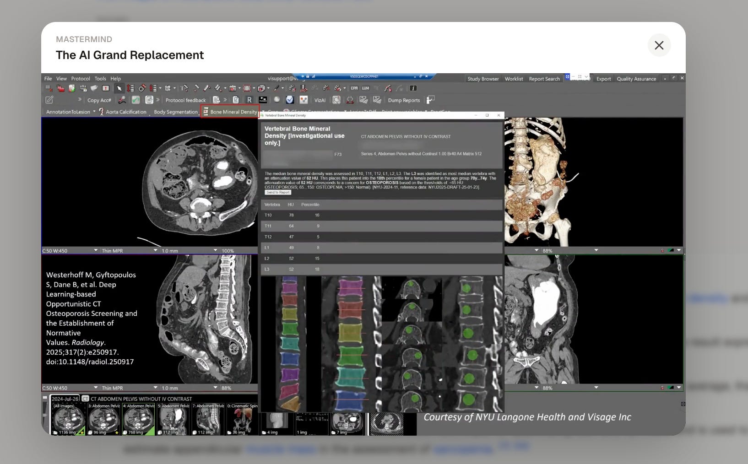Open the C:50 W:450 dropdown in axial view

(x=96, y=251)
